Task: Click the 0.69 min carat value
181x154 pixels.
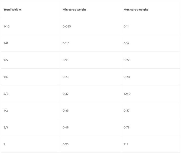Action: pyautogui.click(x=65, y=127)
